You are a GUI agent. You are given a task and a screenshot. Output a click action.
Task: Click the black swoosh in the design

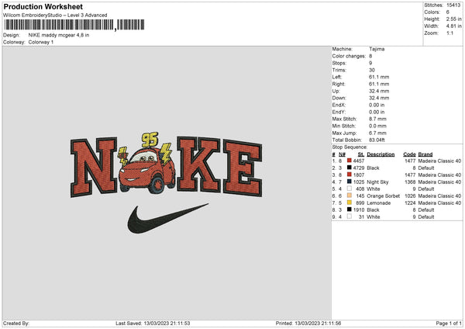click(167, 219)
